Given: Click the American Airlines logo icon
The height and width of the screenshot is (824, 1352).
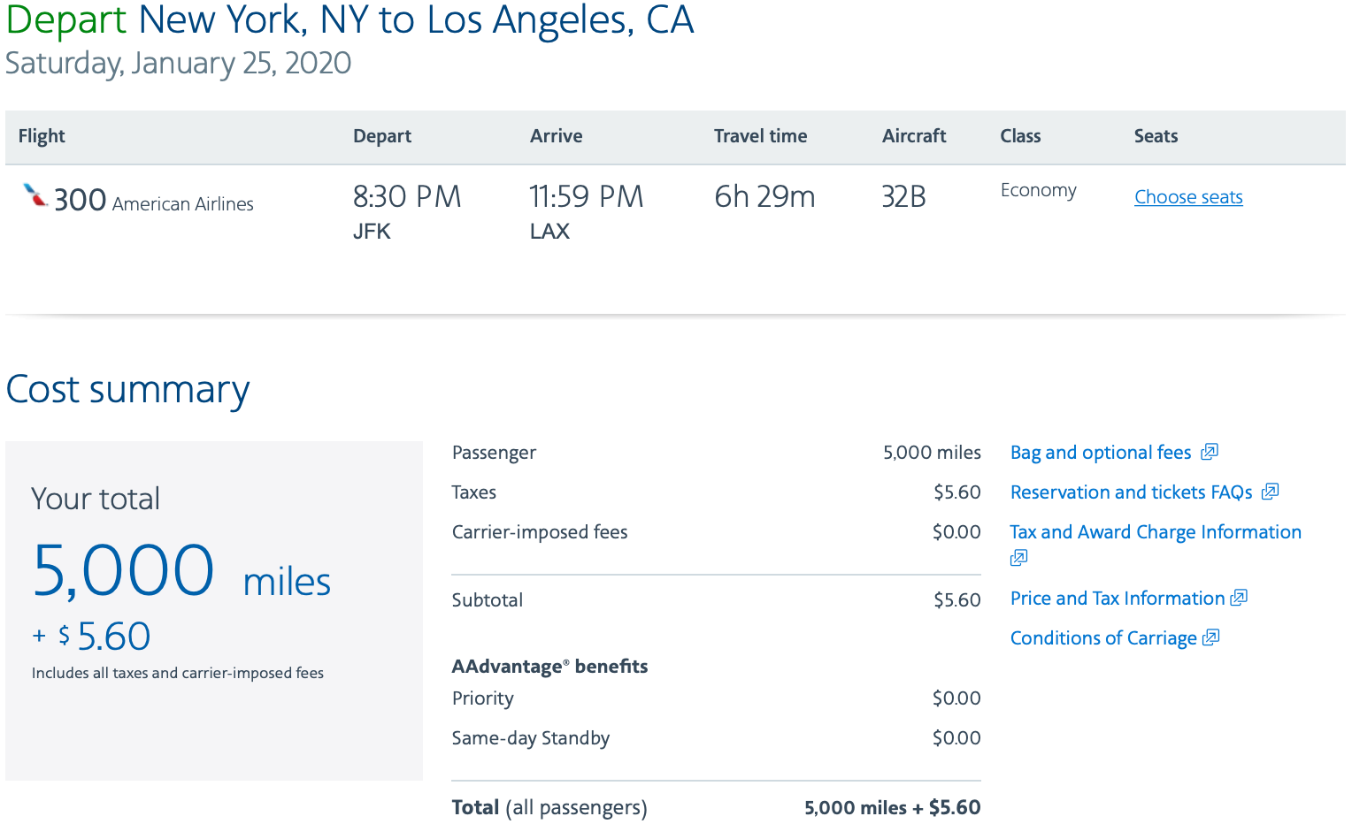Looking at the screenshot, I should coord(35,195).
